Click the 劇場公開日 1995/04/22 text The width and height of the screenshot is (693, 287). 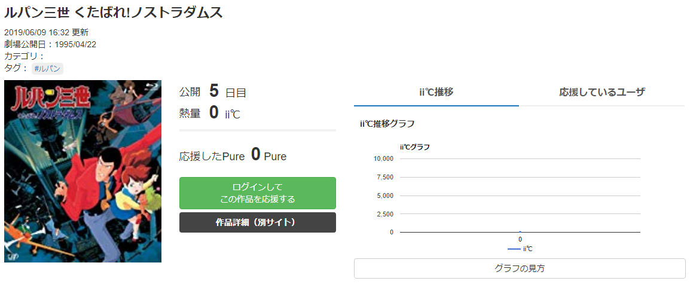point(50,44)
